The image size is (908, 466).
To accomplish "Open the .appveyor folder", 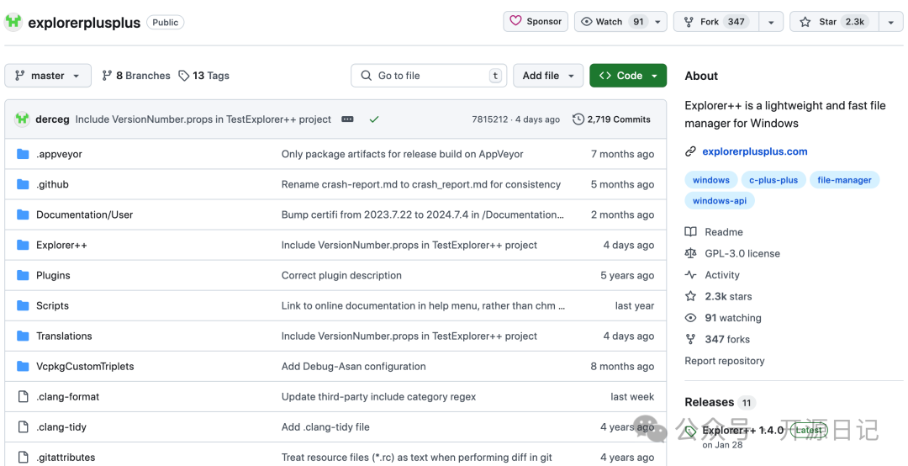I will (x=59, y=154).
